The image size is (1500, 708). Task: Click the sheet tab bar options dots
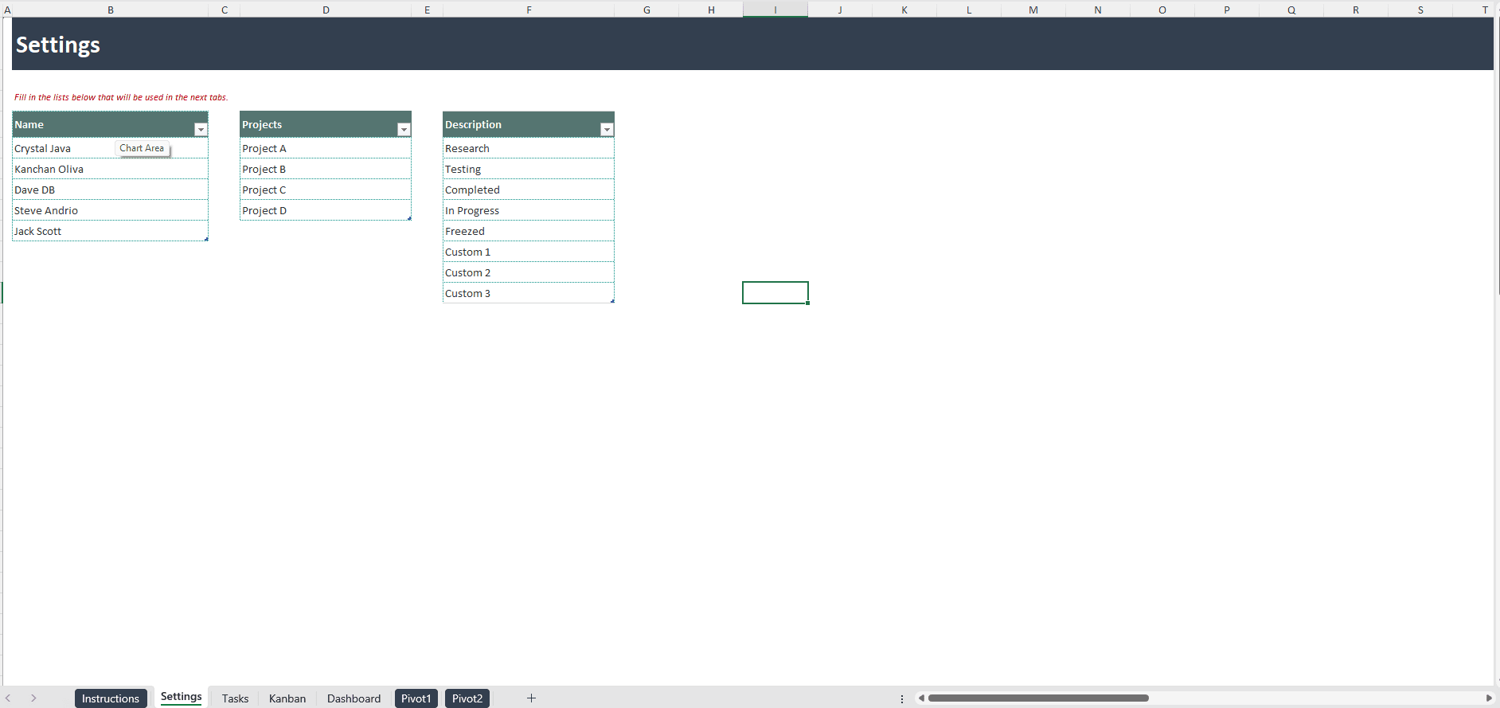click(902, 698)
